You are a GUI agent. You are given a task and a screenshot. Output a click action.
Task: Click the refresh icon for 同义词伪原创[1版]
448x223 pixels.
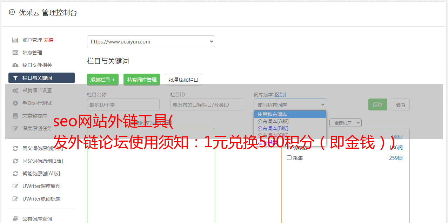coord(15,148)
